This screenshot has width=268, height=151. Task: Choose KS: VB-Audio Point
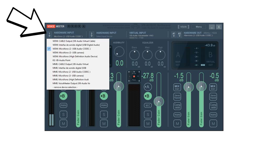coord(78,60)
